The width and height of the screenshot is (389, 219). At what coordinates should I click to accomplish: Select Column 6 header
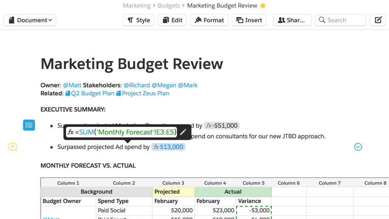pos(289,183)
